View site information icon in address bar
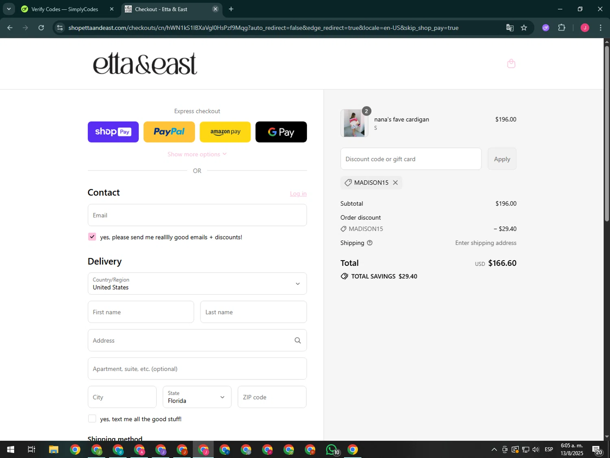 coord(60,28)
